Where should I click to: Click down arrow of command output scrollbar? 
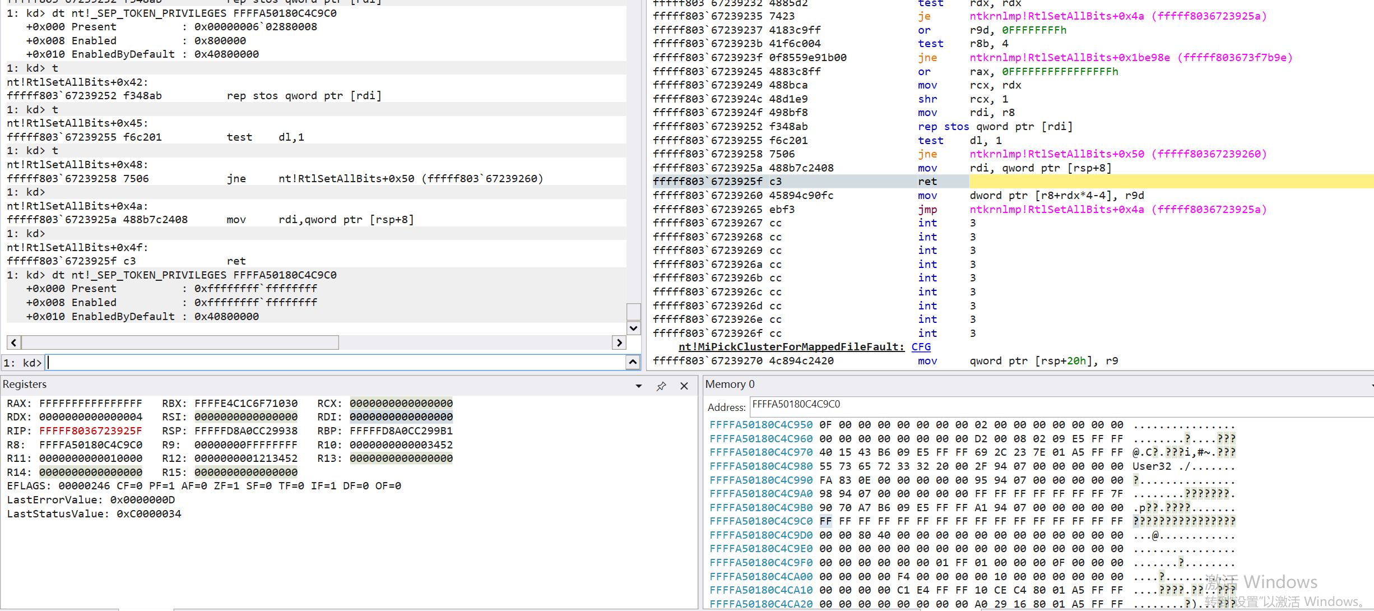633,328
